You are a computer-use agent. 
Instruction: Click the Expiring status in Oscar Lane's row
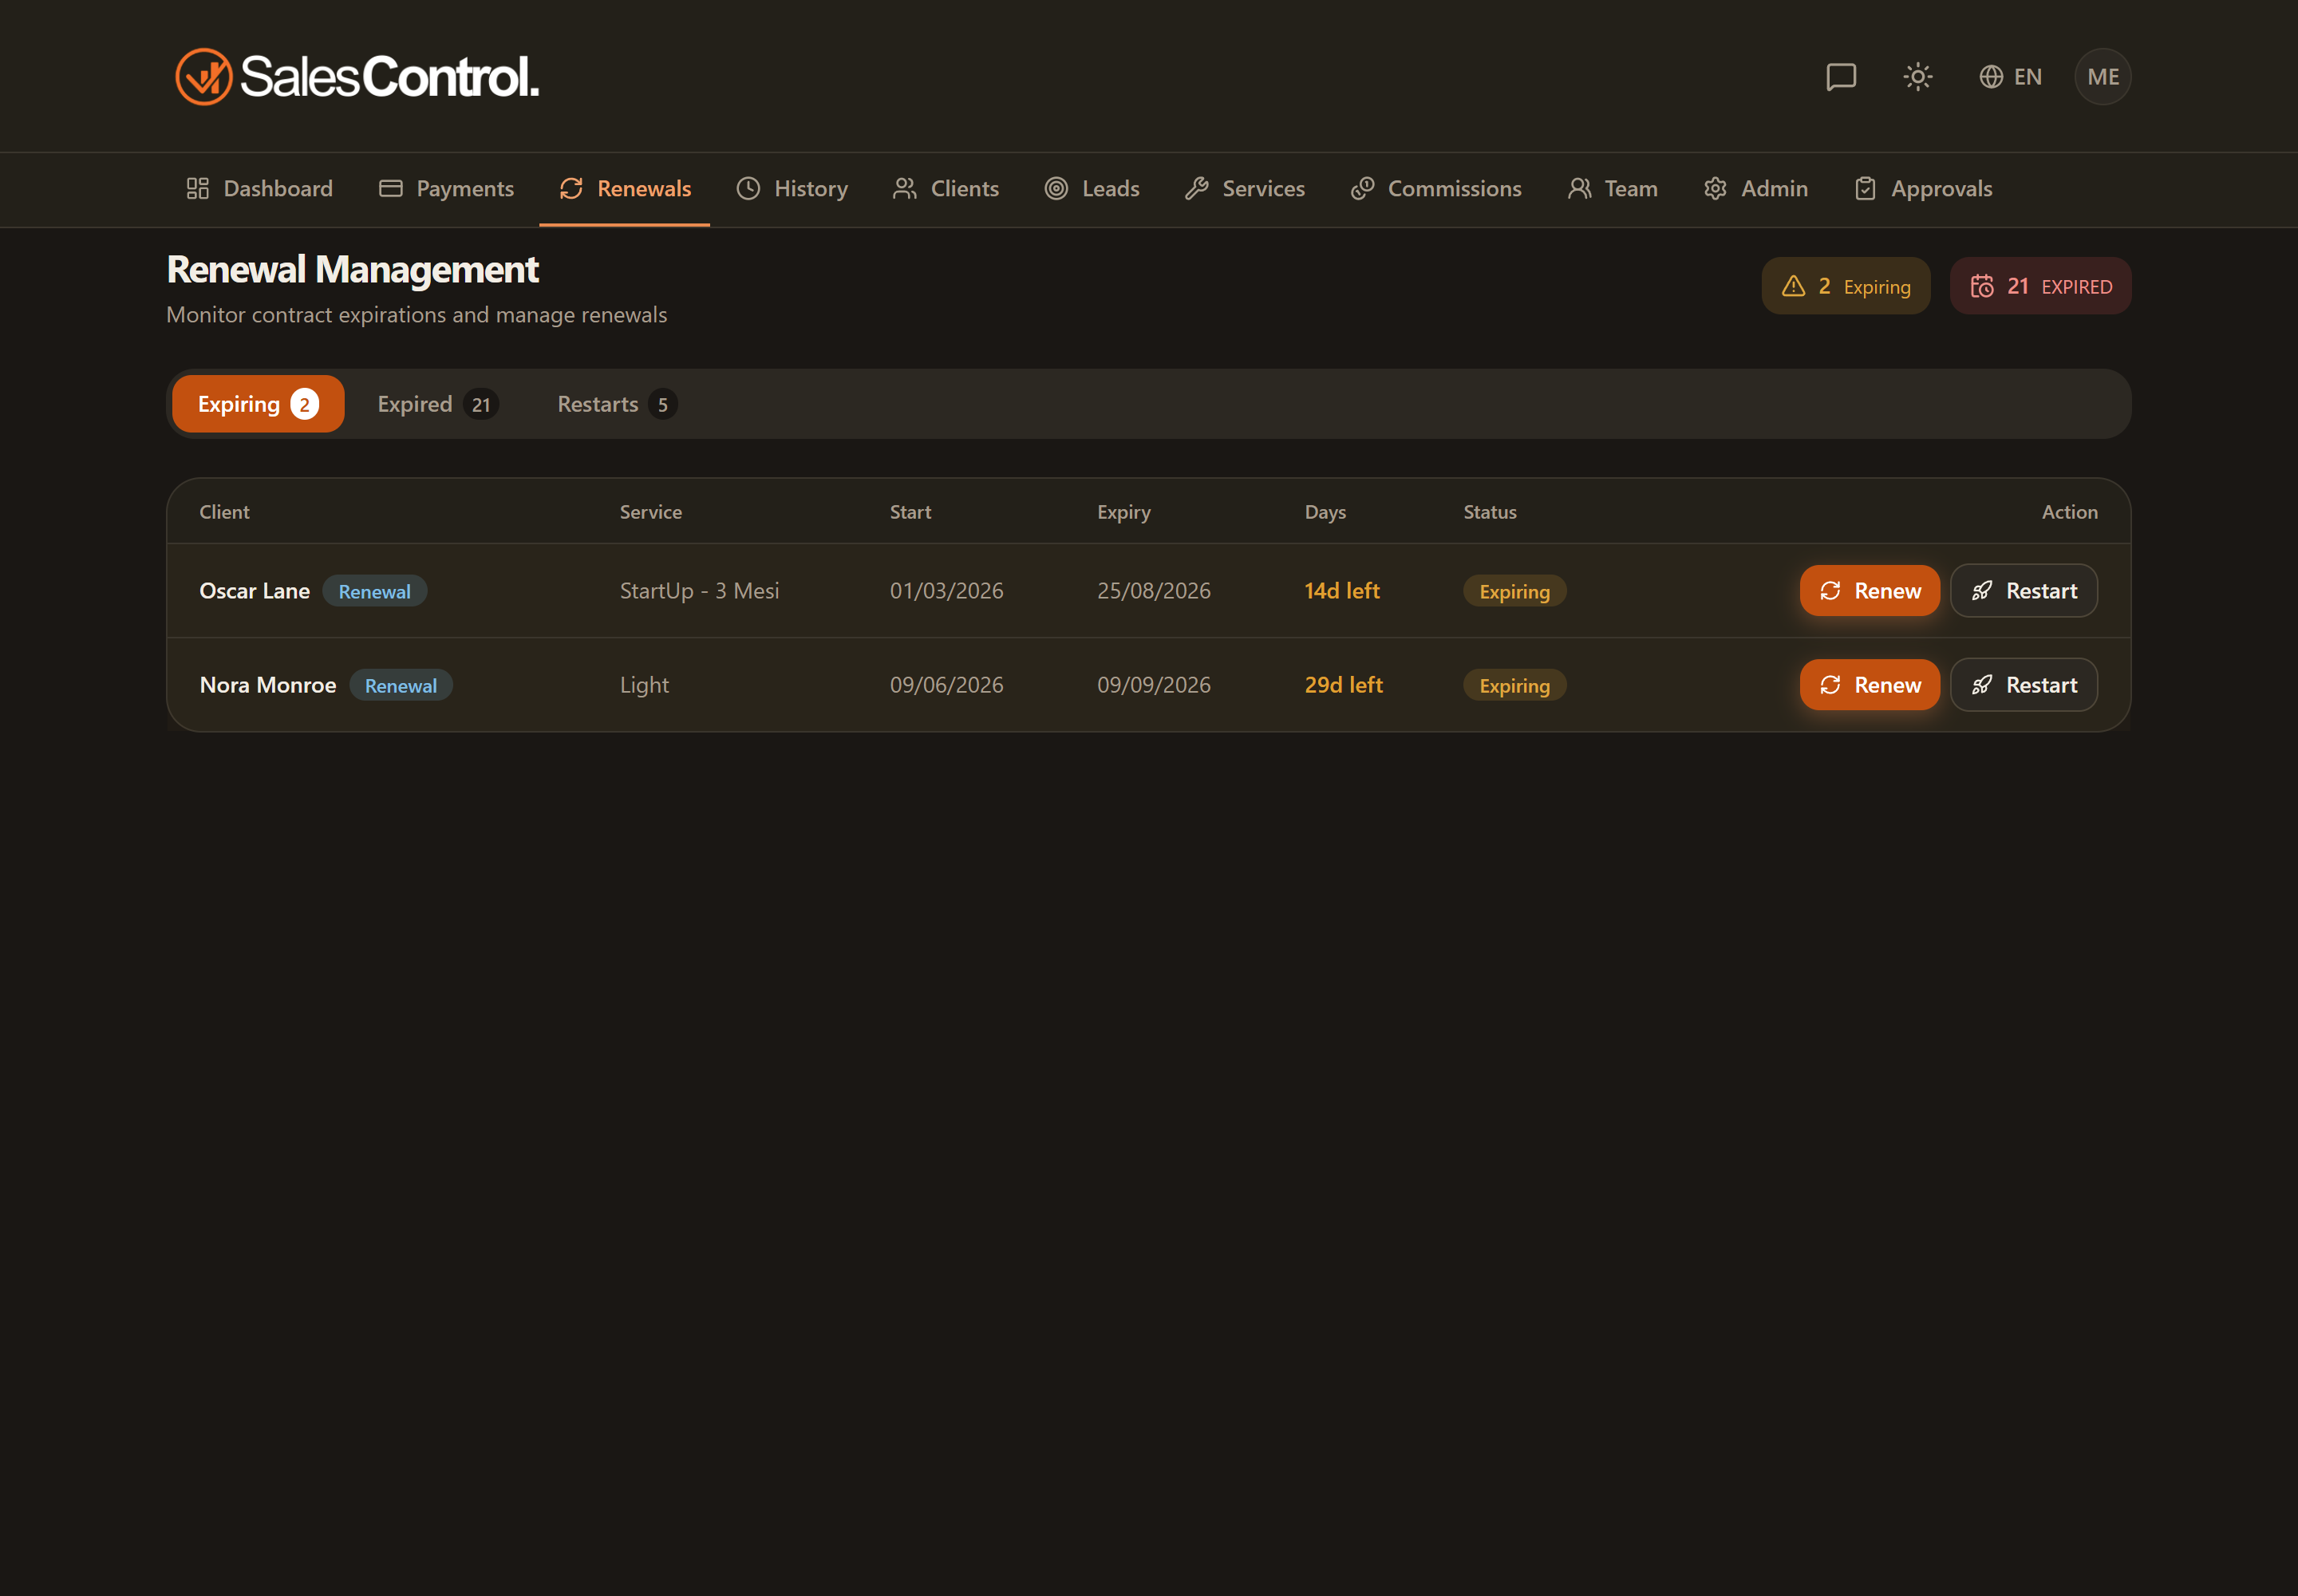tap(1514, 591)
